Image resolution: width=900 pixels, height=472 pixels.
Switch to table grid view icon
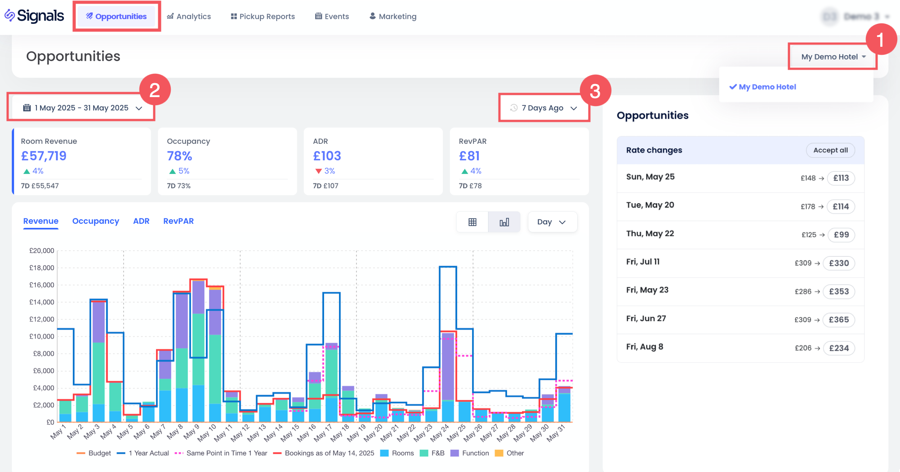[x=472, y=222]
